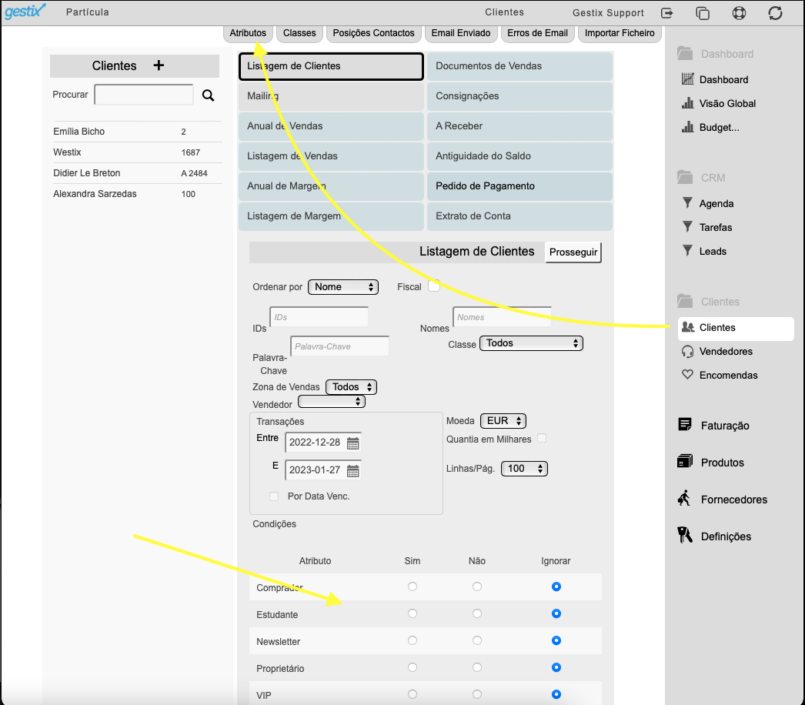Open the Linhas/Pág. dropdown
Image resolution: width=805 pixels, height=705 pixels.
[x=524, y=468]
